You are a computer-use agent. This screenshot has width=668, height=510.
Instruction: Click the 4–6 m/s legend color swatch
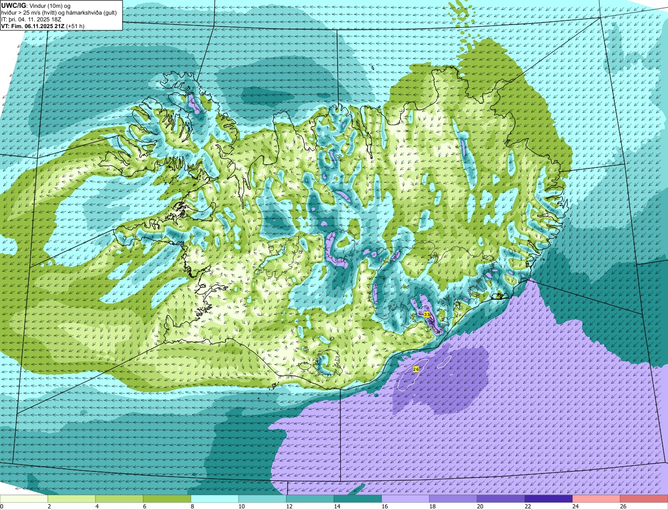click(120, 499)
